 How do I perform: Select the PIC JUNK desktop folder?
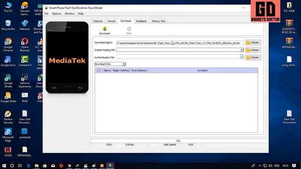[x=289, y=8]
